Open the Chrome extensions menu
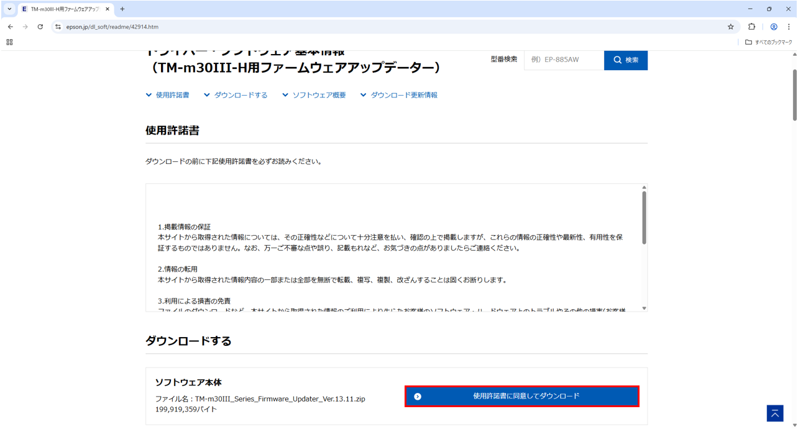 click(x=751, y=27)
